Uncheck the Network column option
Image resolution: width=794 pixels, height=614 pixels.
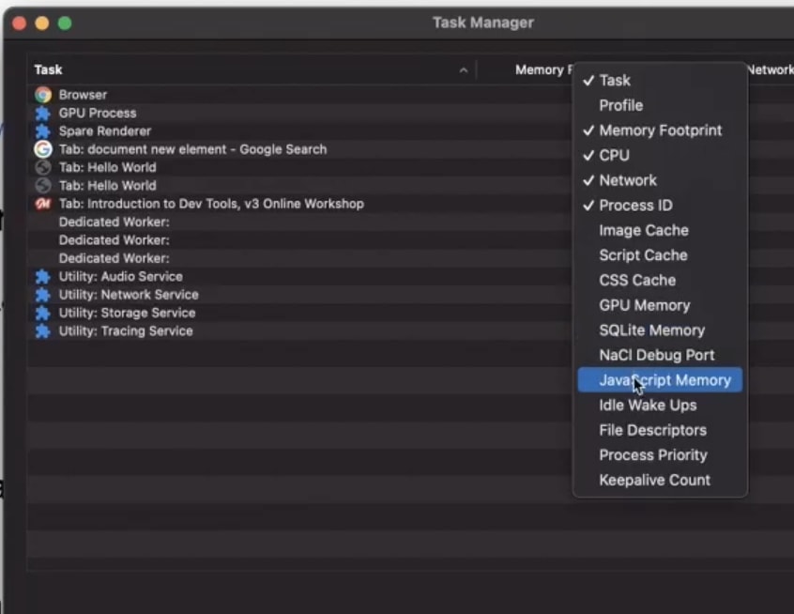click(x=660, y=180)
